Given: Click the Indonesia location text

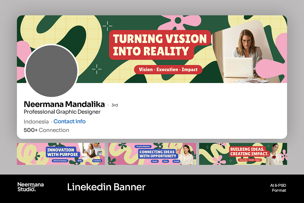Looking at the screenshot, I should click(x=36, y=122).
